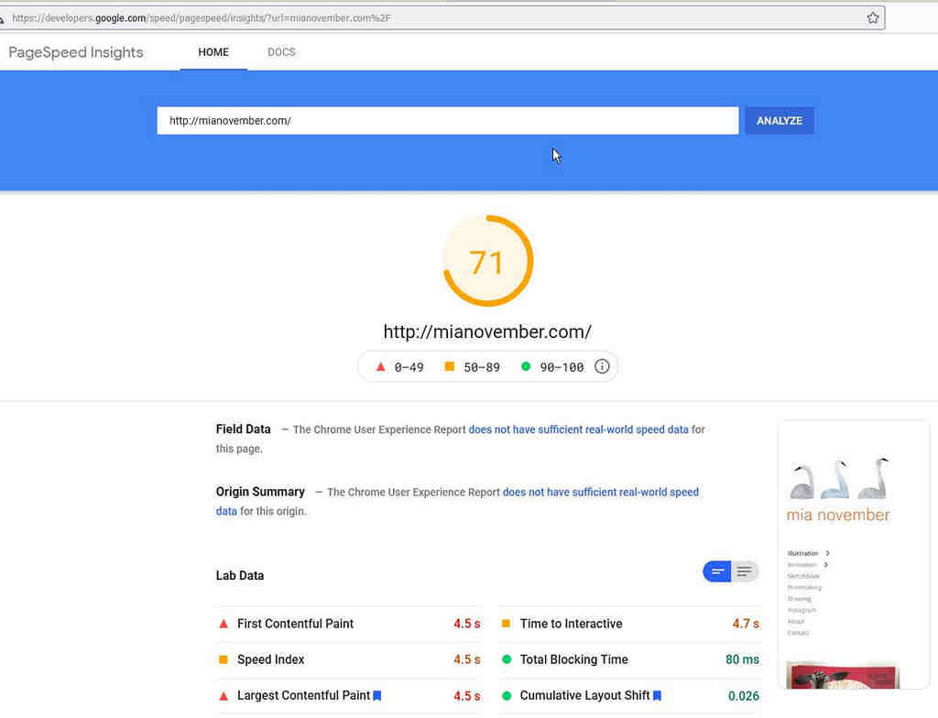Click the 50–89 range label in the legend
The width and height of the screenshot is (938, 718).
482,367
